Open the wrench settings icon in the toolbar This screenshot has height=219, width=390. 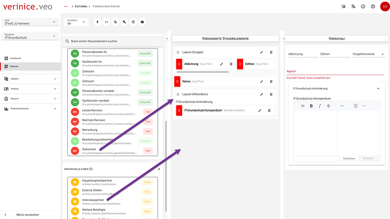pos(124,22)
